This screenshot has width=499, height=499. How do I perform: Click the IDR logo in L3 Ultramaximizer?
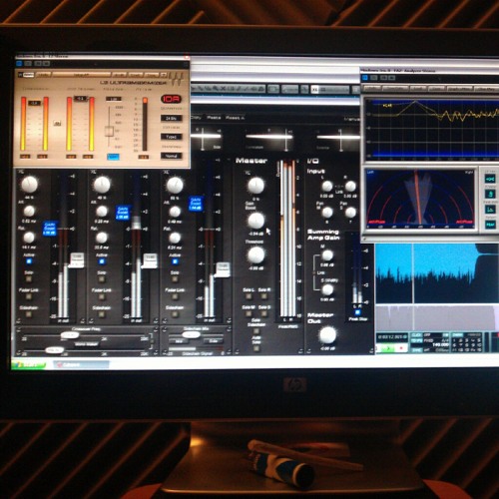(172, 99)
